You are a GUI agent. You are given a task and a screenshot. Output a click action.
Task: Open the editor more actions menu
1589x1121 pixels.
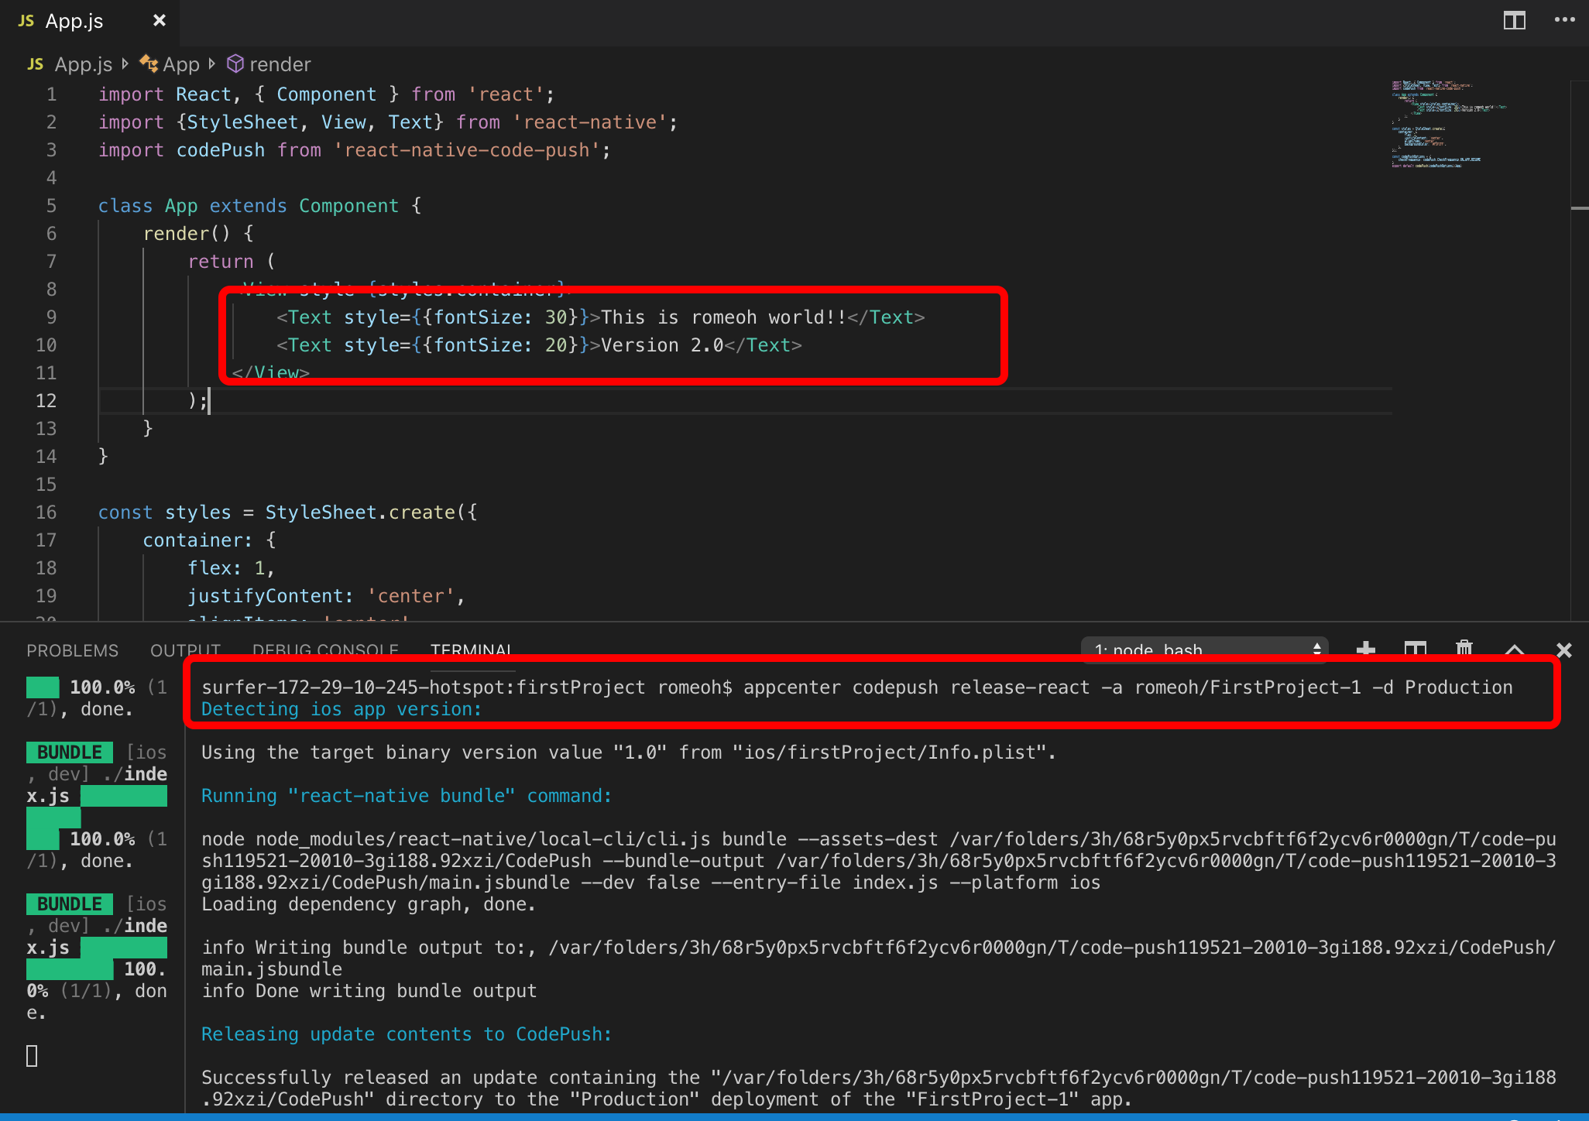(1564, 21)
